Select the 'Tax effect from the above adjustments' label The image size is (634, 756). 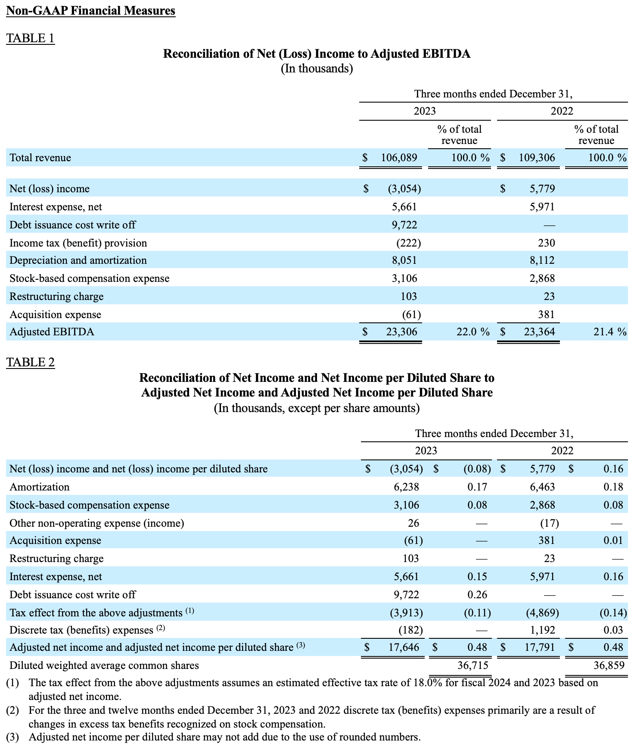[102, 613]
